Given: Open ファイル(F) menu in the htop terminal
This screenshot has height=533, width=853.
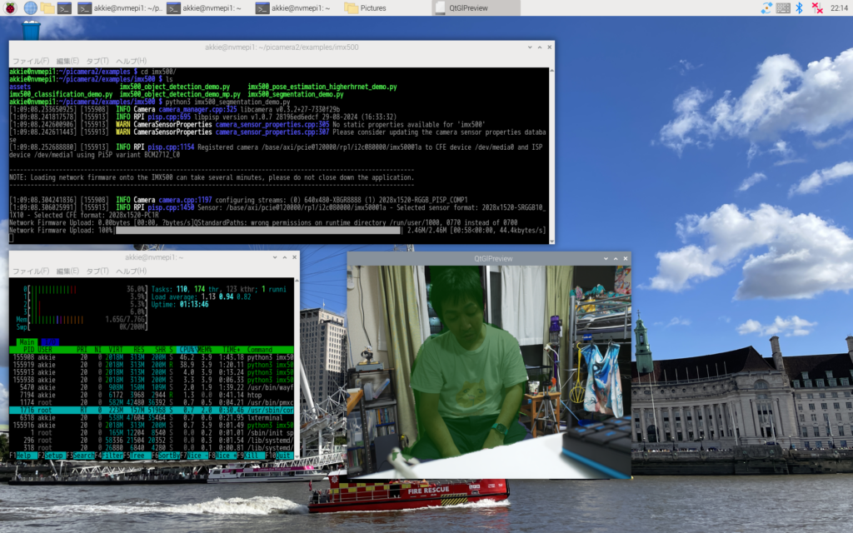Looking at the screenshot, I should tap(31, 271).
